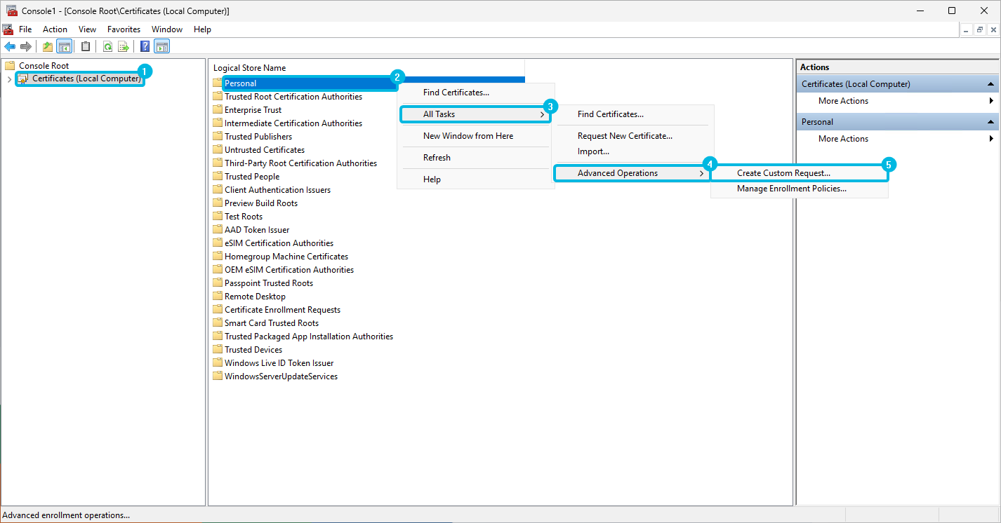Click the Trusted People folder icon
The height and width of the screenshot is (523, 1001).
(218, 177)
